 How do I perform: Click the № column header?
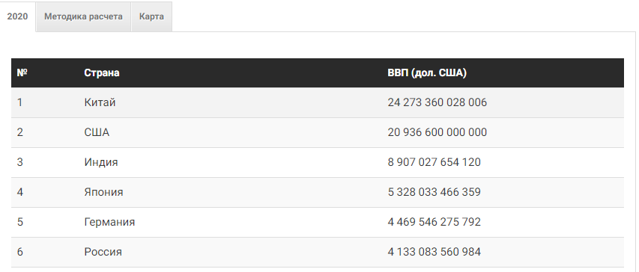pos(22,72)
